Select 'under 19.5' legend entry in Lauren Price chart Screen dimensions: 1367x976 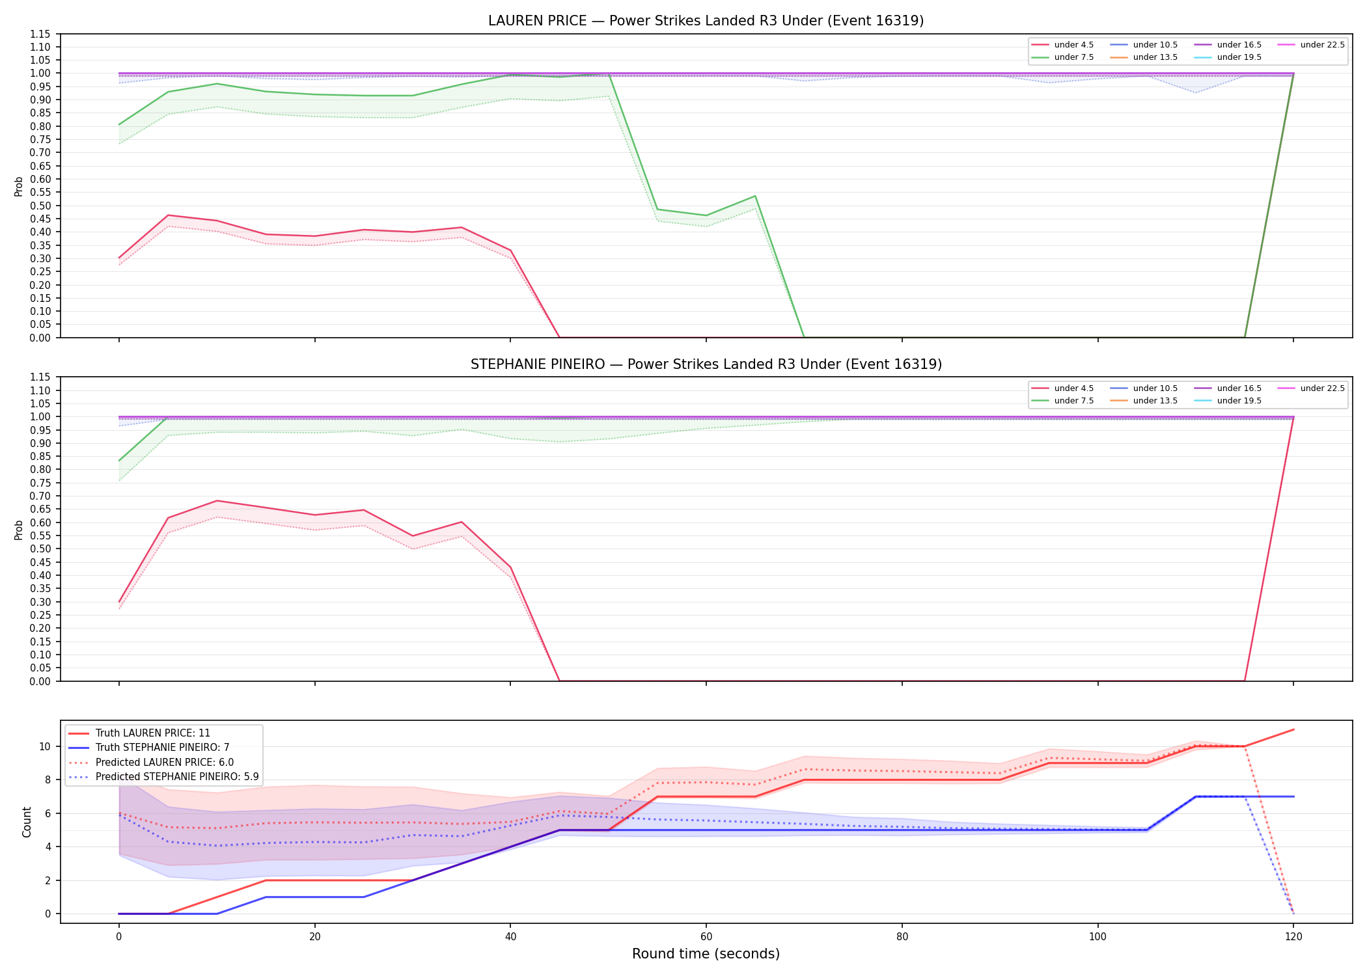1228,57
